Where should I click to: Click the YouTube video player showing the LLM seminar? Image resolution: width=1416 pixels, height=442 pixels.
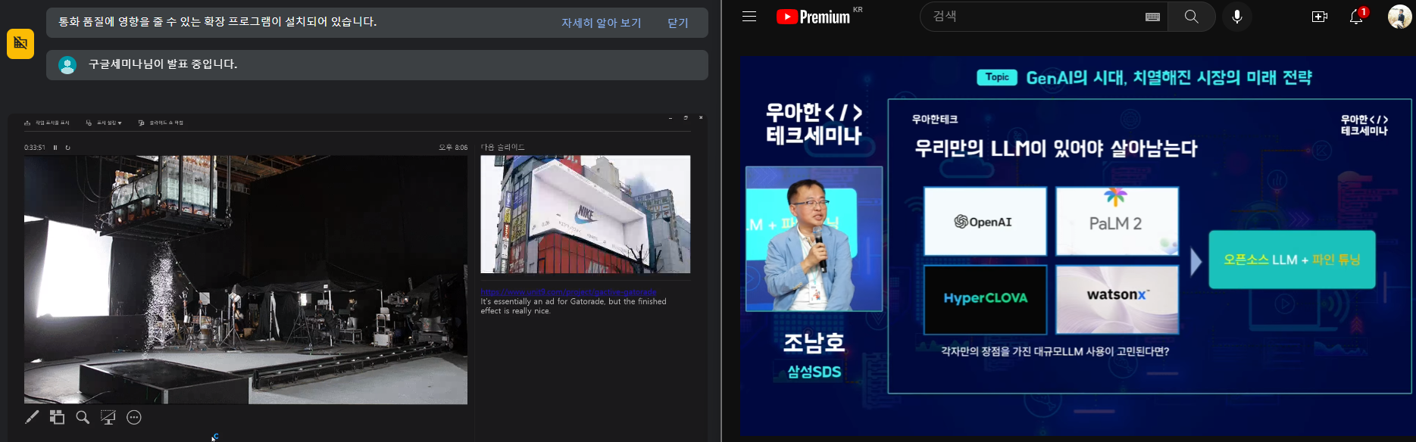coord(1077,246)
